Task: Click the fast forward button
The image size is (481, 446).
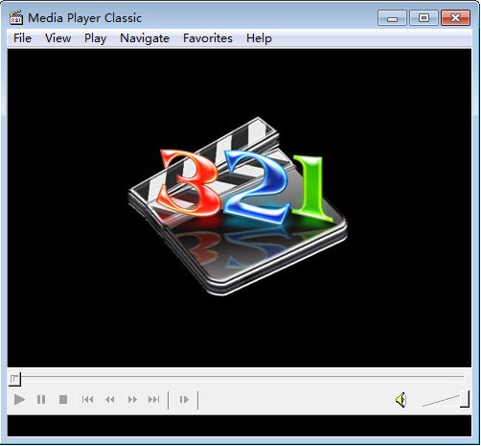Action: click(x=132, y=400)
